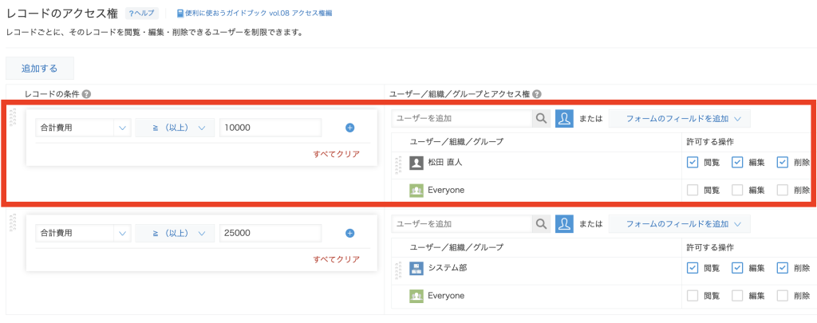Click the search magnifier in the second user field

(541, 223)
